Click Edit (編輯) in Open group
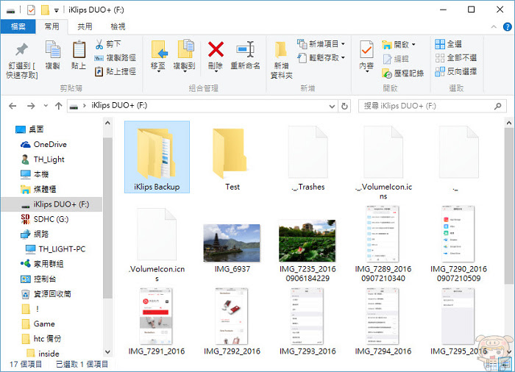This screenshot has height=372, width=515. pos(396,59)
